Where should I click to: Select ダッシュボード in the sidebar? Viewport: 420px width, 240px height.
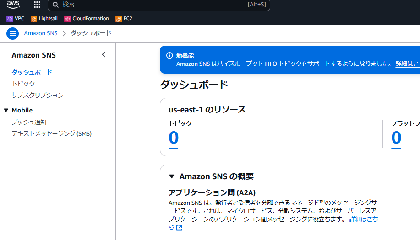tap(32, 72)
